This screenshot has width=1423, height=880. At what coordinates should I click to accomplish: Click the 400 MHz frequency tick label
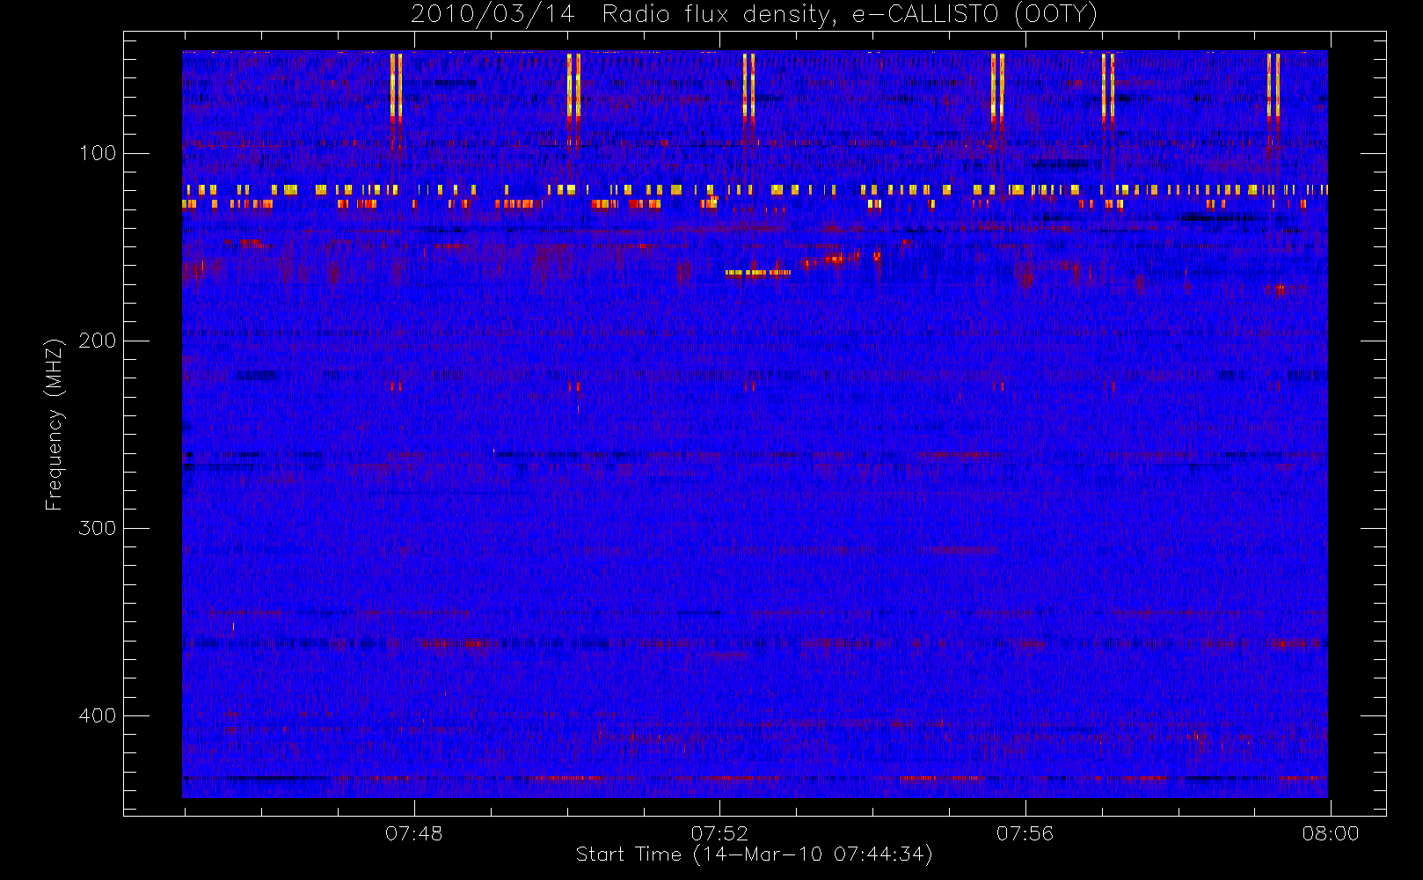coord(97,715)
